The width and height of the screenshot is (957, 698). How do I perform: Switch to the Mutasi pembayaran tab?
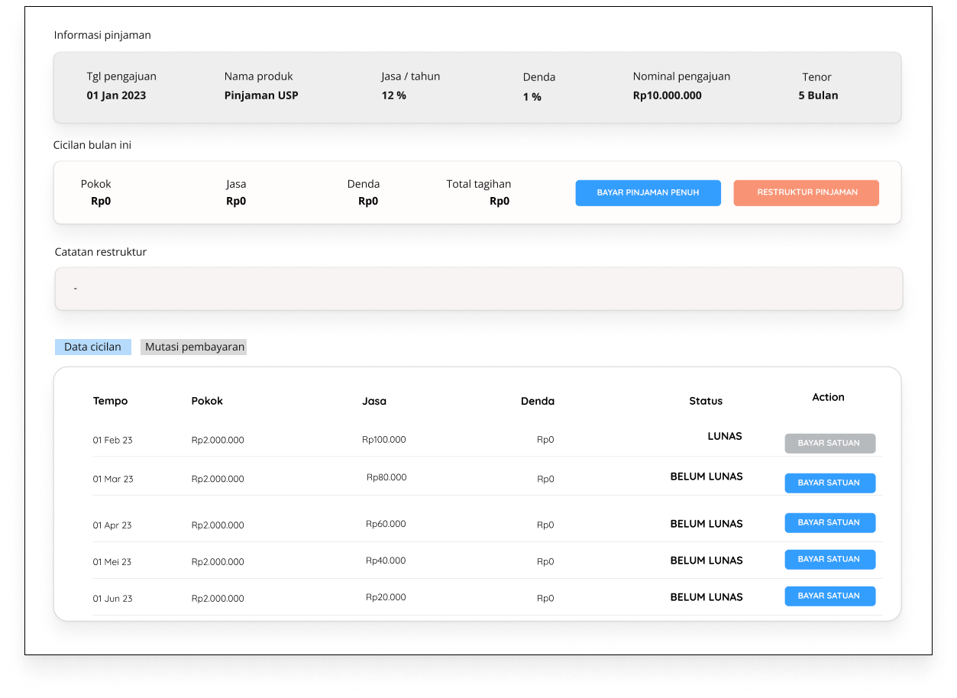[193, 346]
